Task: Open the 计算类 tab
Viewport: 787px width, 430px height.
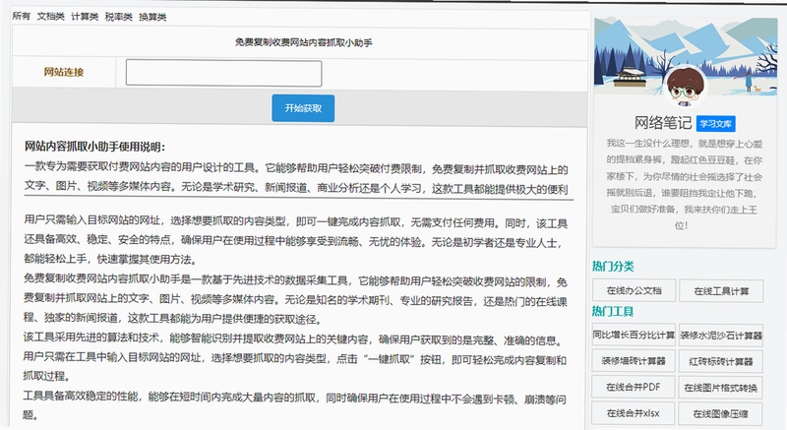Action: (85, 17)
